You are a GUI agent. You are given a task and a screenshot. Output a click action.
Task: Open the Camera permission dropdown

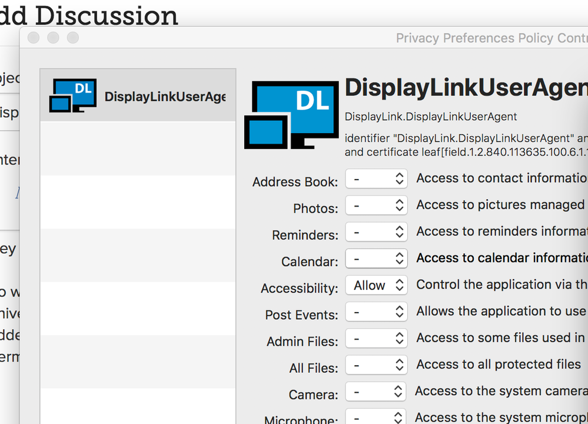376,392
